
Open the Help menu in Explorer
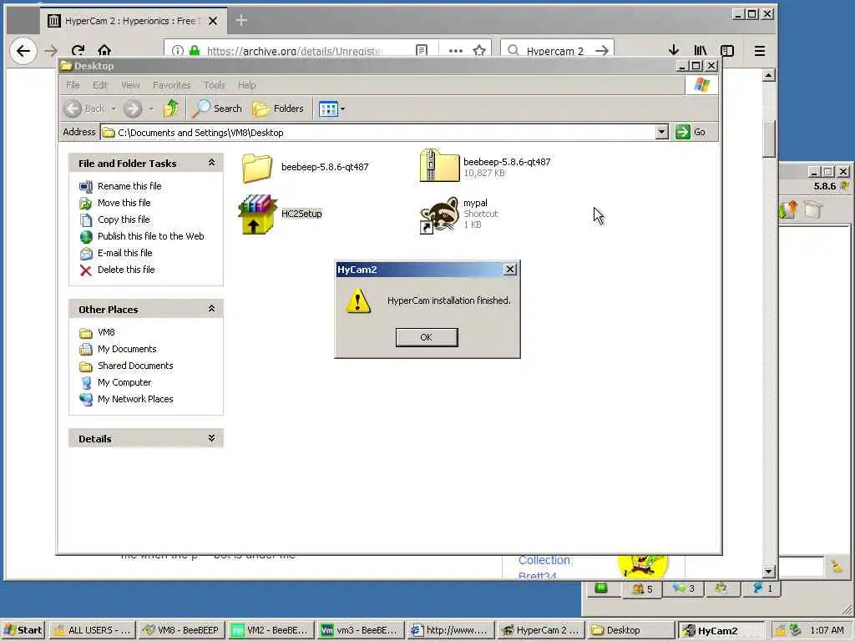pos(246,85)
